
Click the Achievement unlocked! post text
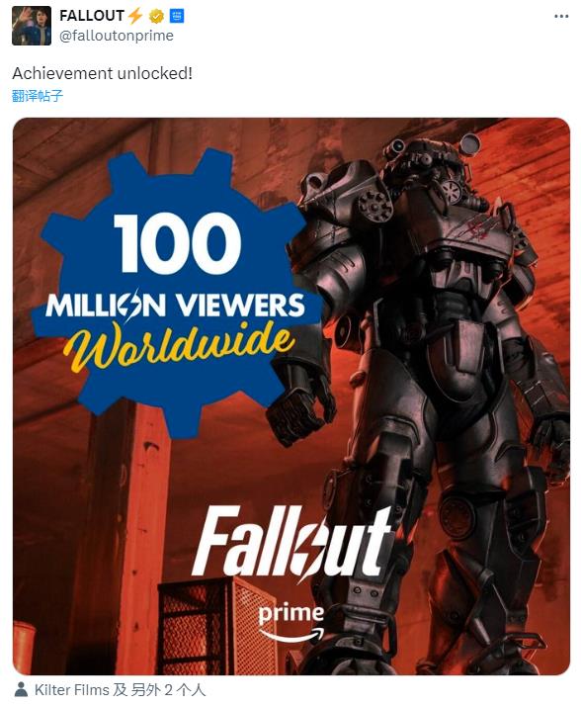pyautogui.click(x=102, y=73)
